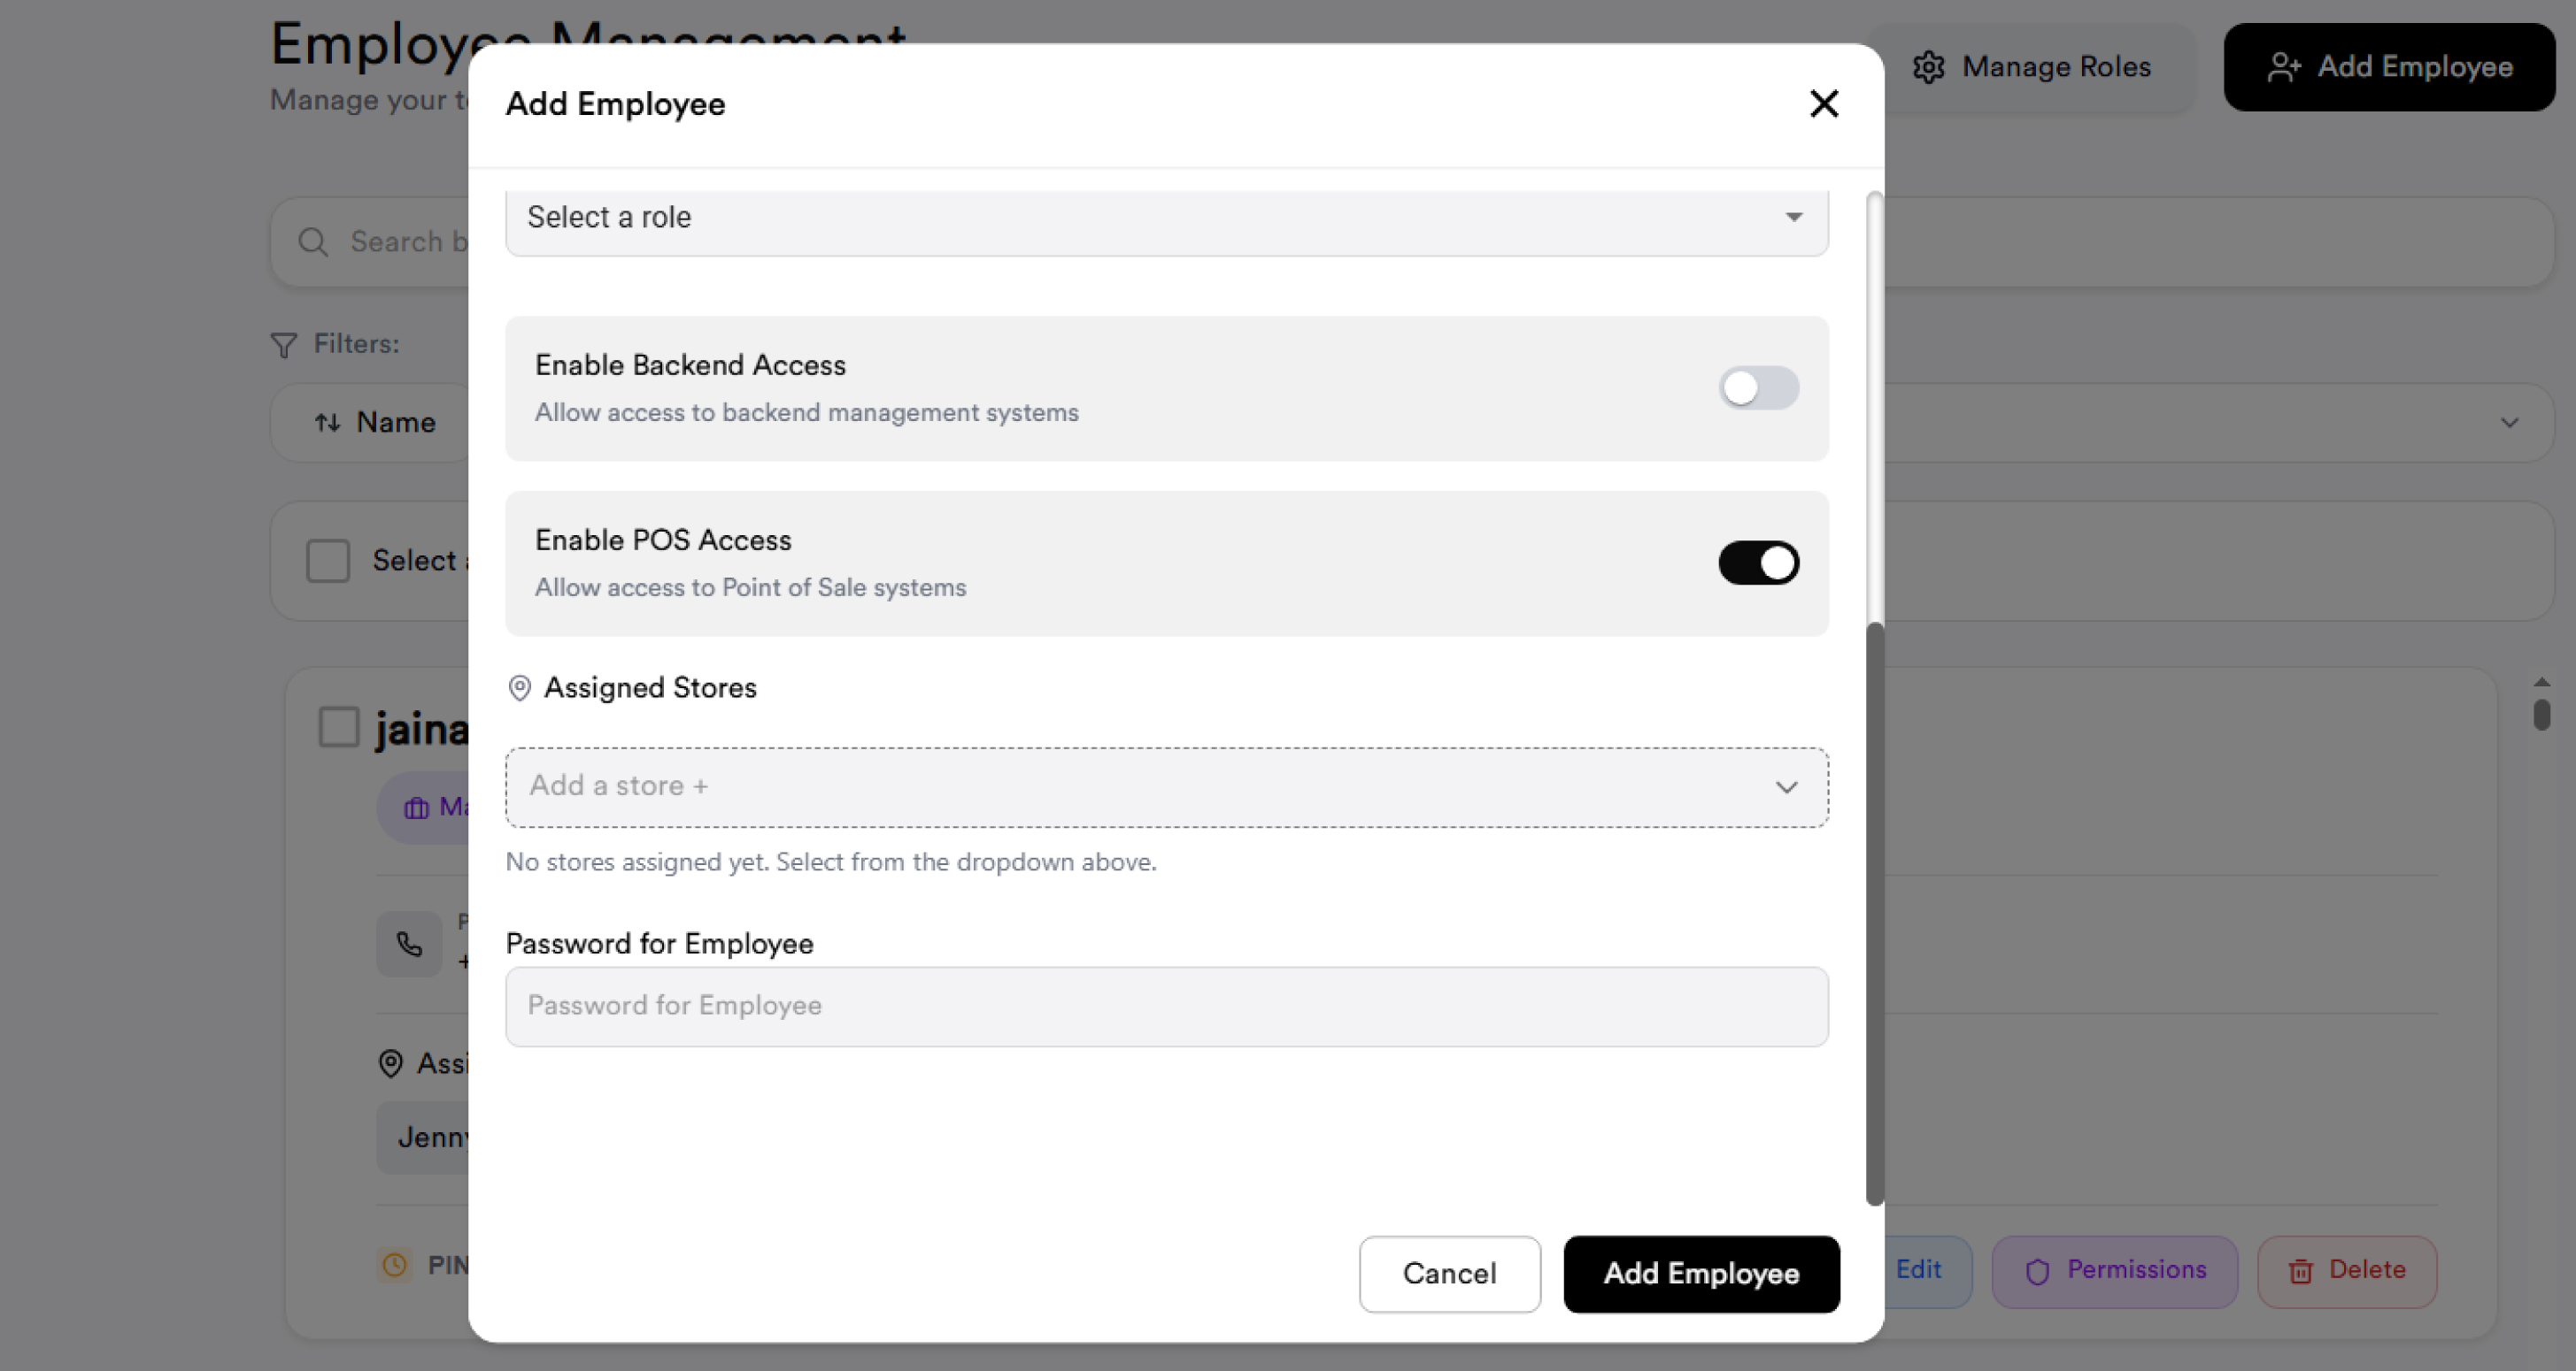Click the Enable Backend Access label
This screenshot has width=2576, height=1371.
pos(690,365)
